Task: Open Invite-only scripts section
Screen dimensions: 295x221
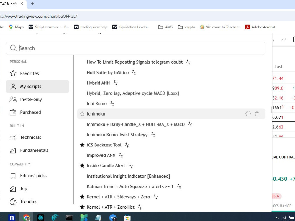Action: click(37, 99)
